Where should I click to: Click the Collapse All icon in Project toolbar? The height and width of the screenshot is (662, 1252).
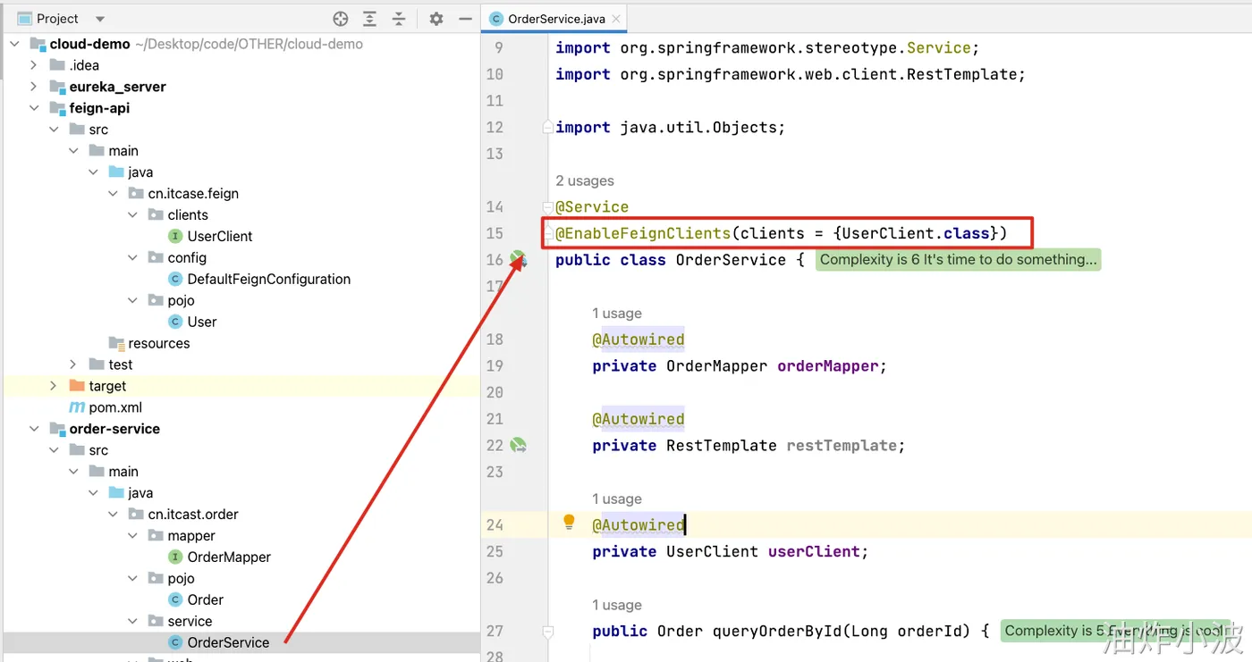tap(399, 19)
